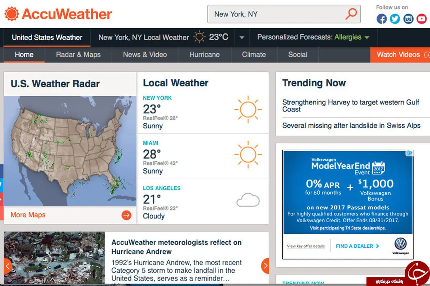Click the magnifier search icon
Screen dimensions: 430x286
(351, 14)
